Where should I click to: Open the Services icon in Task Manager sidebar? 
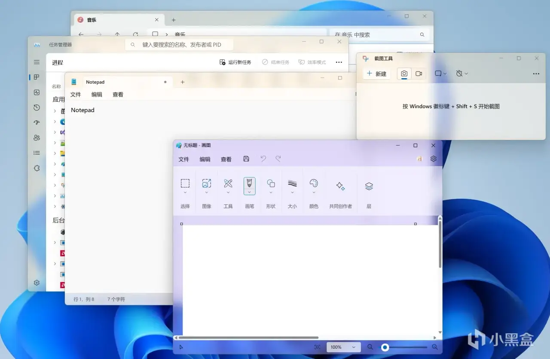pos(37,168)
